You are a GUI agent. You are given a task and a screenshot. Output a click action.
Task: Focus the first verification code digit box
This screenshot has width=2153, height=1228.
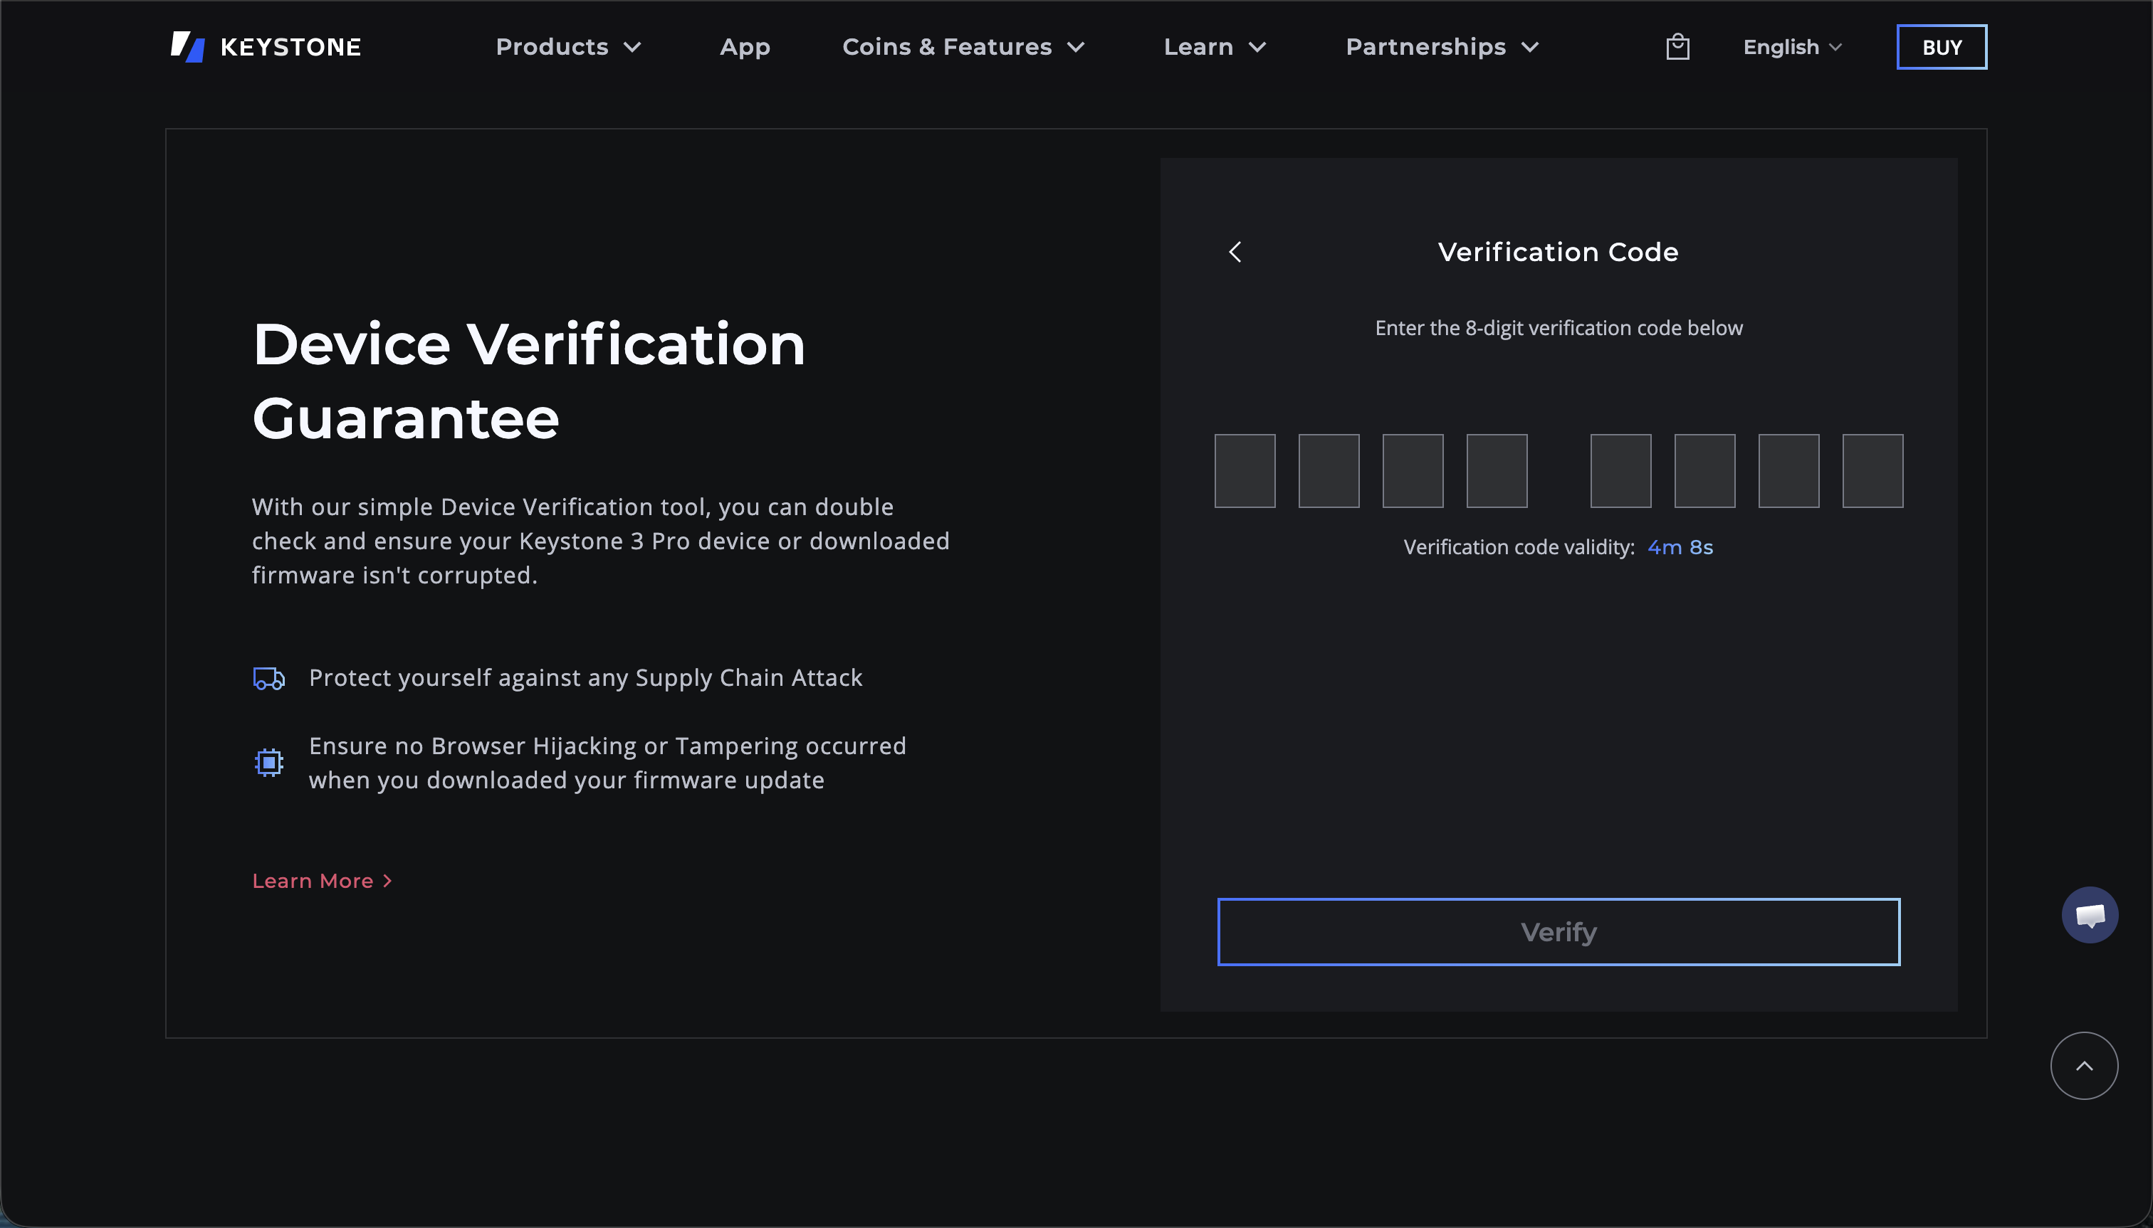(1244, 470)
